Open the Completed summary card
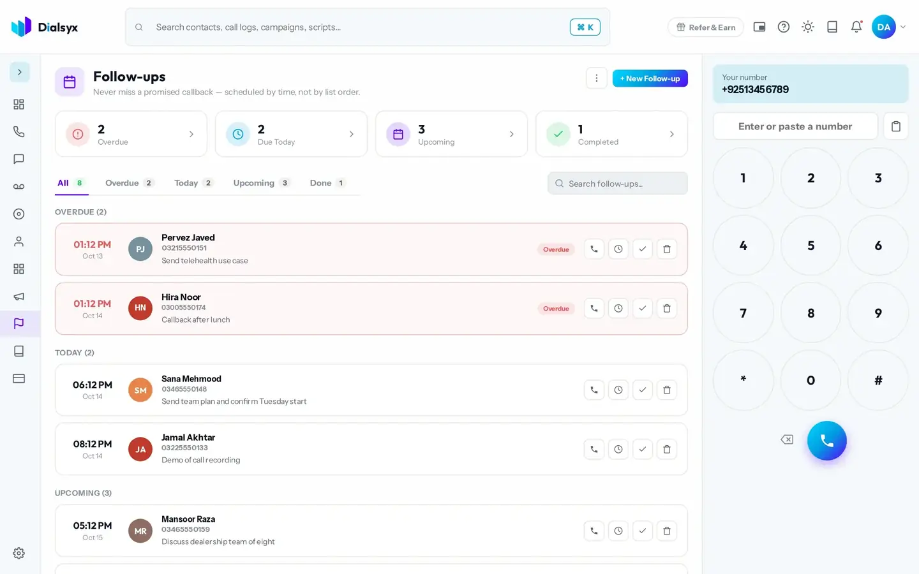The width and height of the screenshot is (919, 574). [611, 134]
